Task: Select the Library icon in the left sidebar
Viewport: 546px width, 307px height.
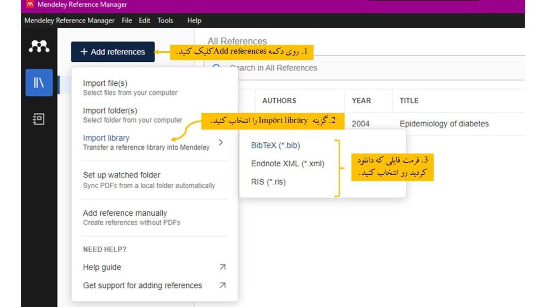Action: coord(38,83)
